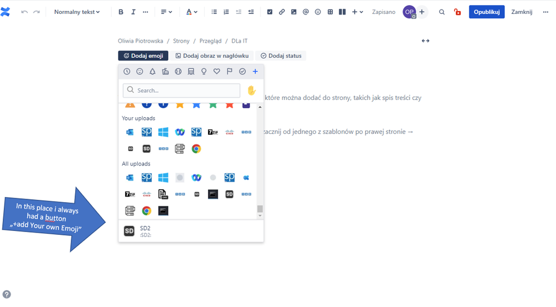Toggle bold formatting
The height and width of the screenshot is (307, 556).
coord(121,12)
